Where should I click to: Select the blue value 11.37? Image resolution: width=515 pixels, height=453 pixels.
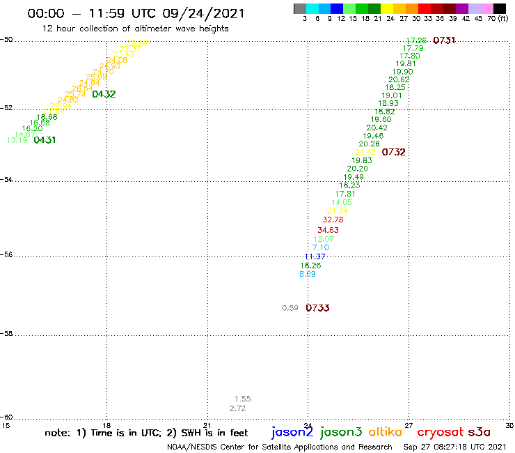(x=315, y=256)
